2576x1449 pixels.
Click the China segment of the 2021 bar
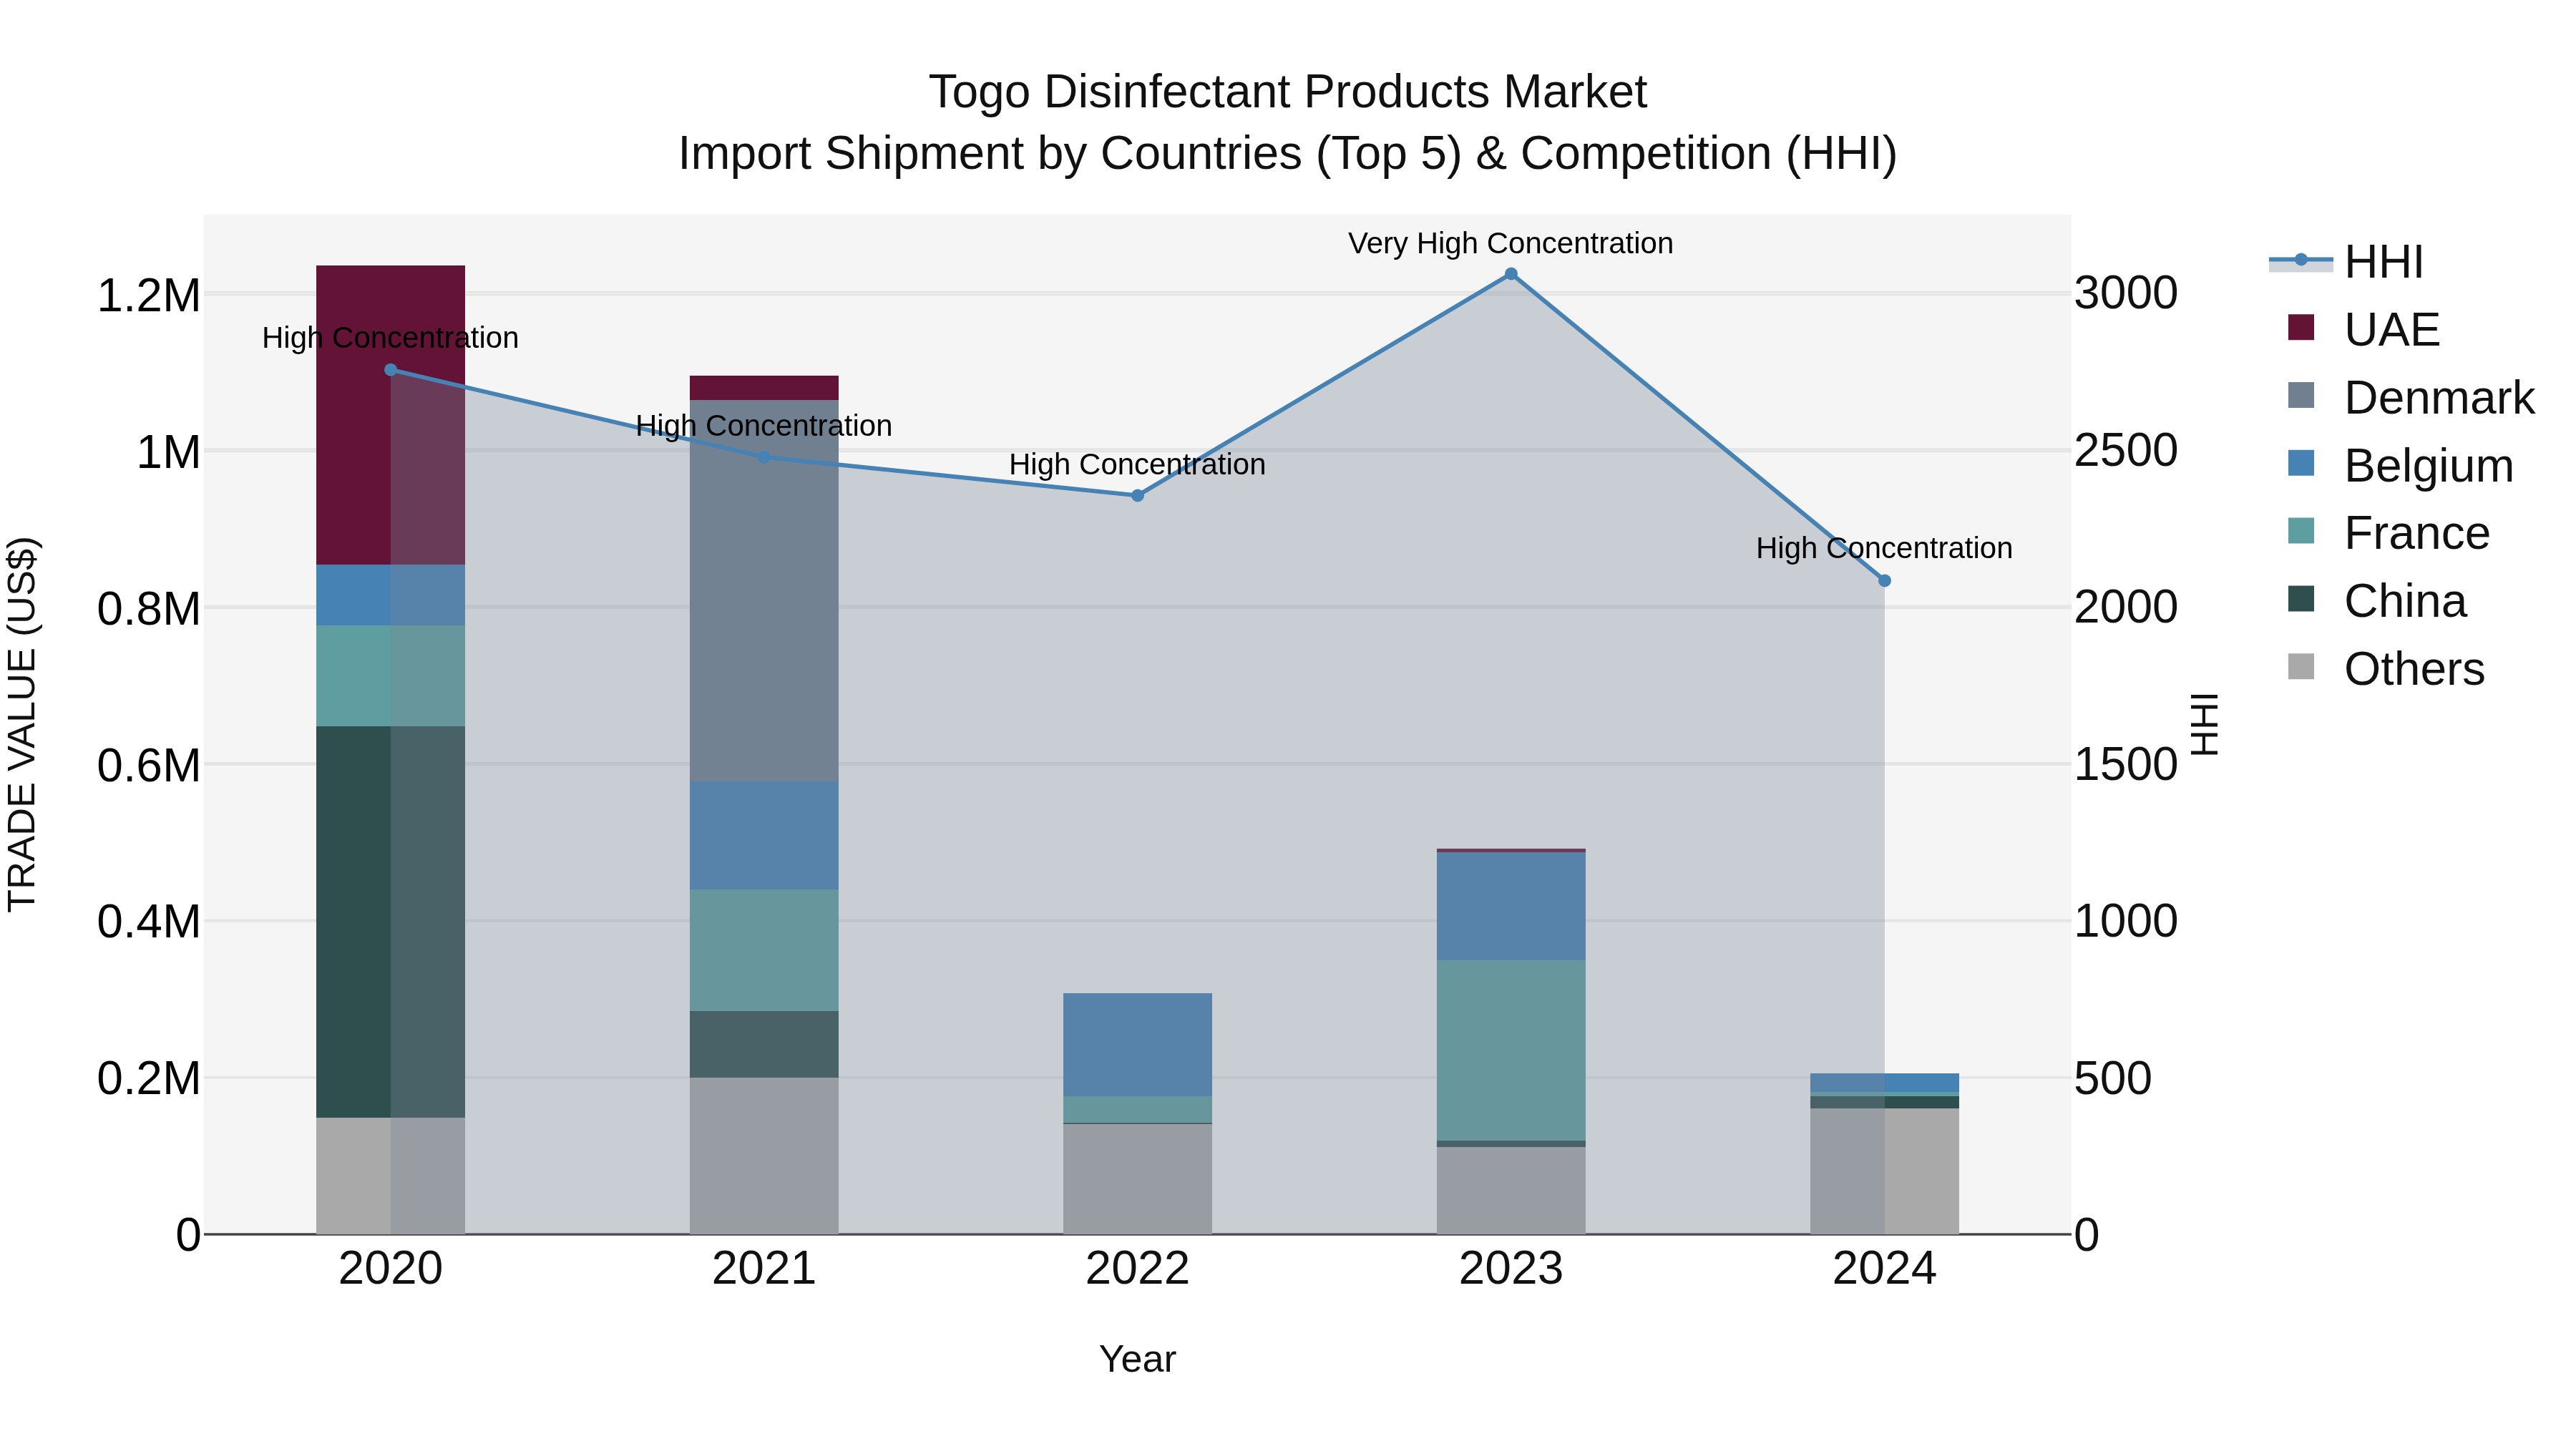coord(764,1045)
